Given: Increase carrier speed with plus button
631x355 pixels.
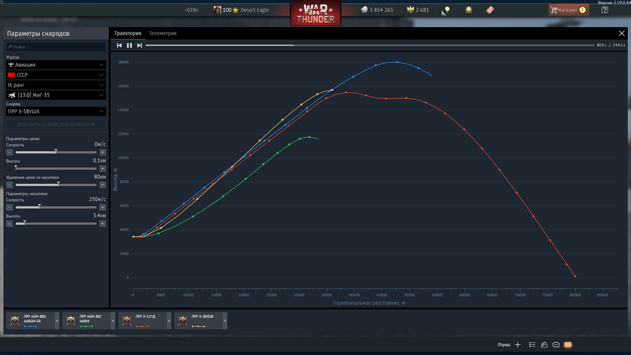Looking at the screenshot, I should pos(103,207).
